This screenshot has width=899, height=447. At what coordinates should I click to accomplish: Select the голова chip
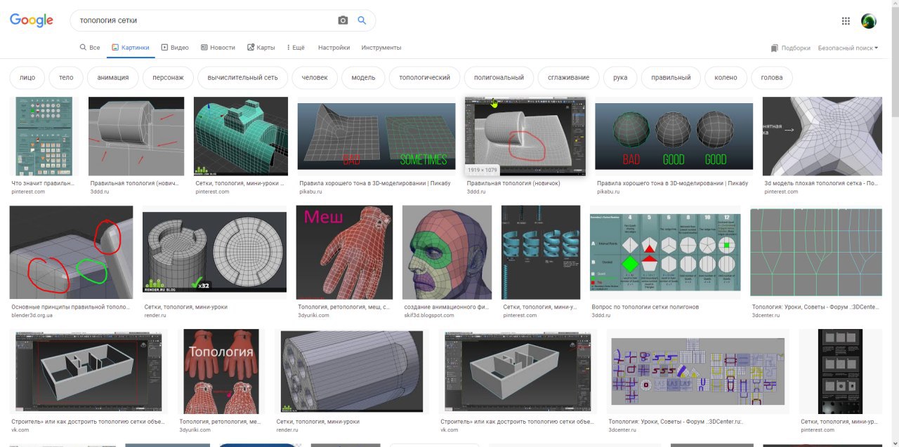[x=772, y=77]
